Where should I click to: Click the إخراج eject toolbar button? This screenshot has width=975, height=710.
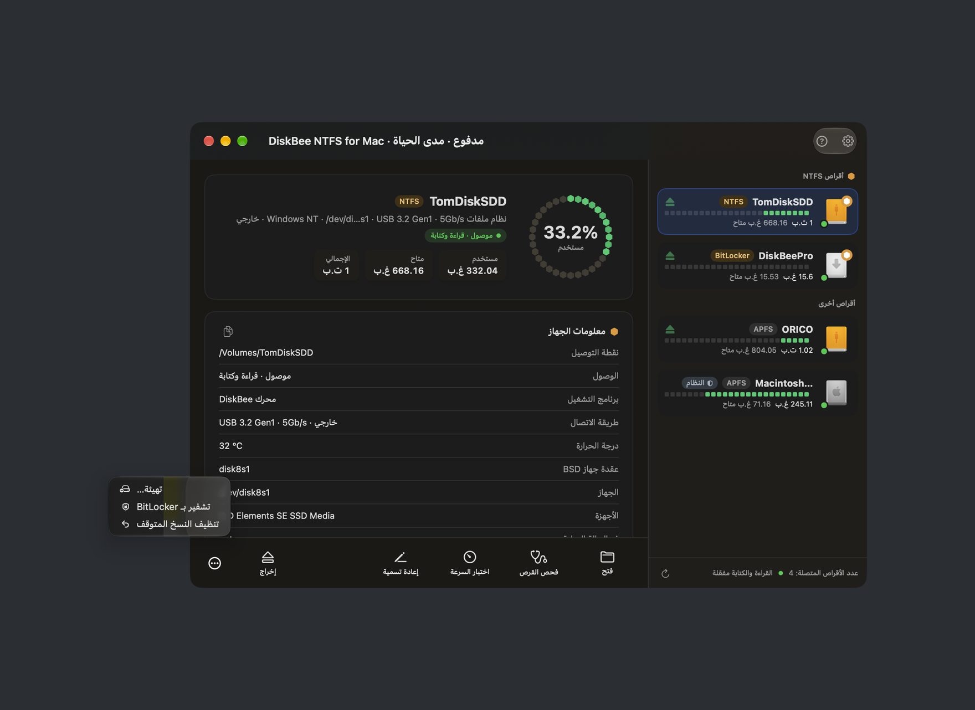coord(268,563)
